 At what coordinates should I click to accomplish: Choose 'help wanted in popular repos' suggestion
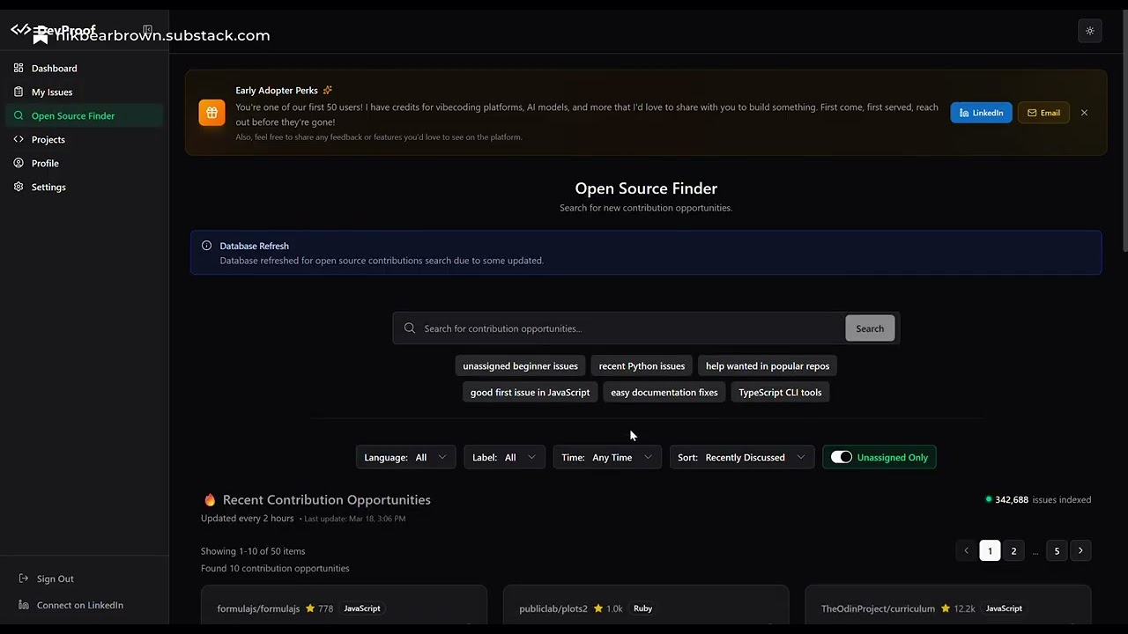[x=768, y=366]
